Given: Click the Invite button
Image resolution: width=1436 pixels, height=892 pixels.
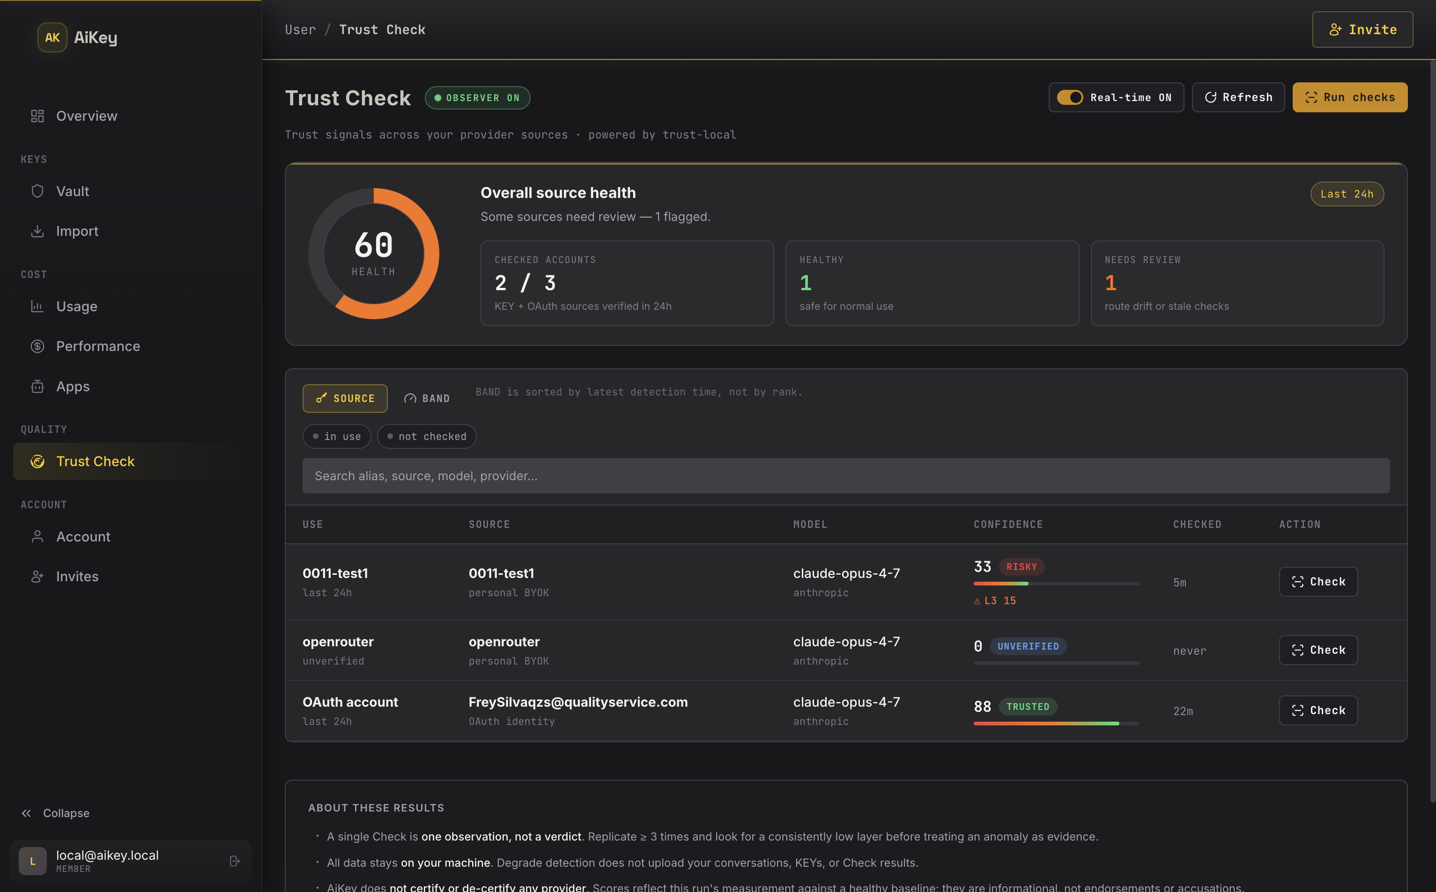Looking at the screenshot, I should pos(1362,29).
